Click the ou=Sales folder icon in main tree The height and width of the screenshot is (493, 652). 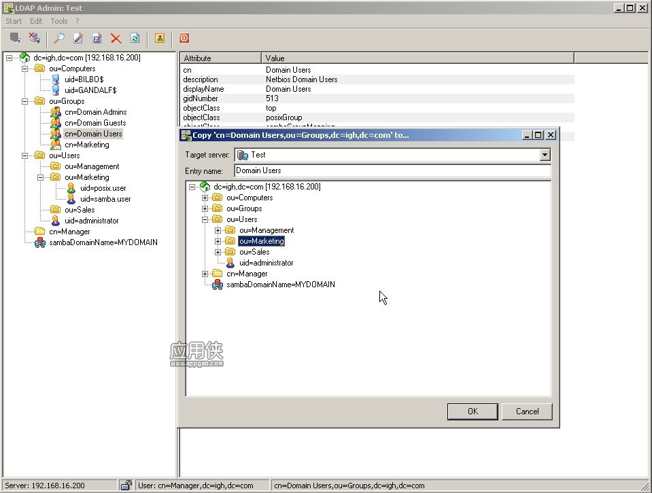[55, 210]
